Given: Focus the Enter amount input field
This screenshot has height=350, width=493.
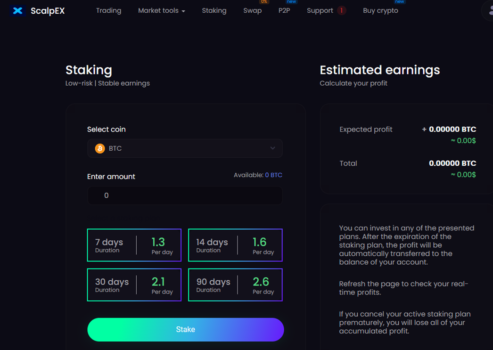Looking at the screenshot, I should click(185, 195).
